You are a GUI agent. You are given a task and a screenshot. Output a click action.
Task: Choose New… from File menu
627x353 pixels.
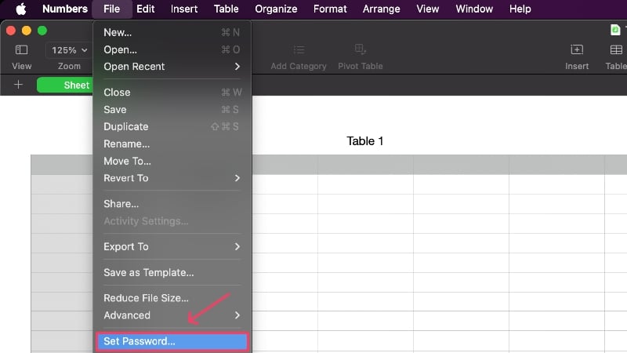(x=172, y=32)
